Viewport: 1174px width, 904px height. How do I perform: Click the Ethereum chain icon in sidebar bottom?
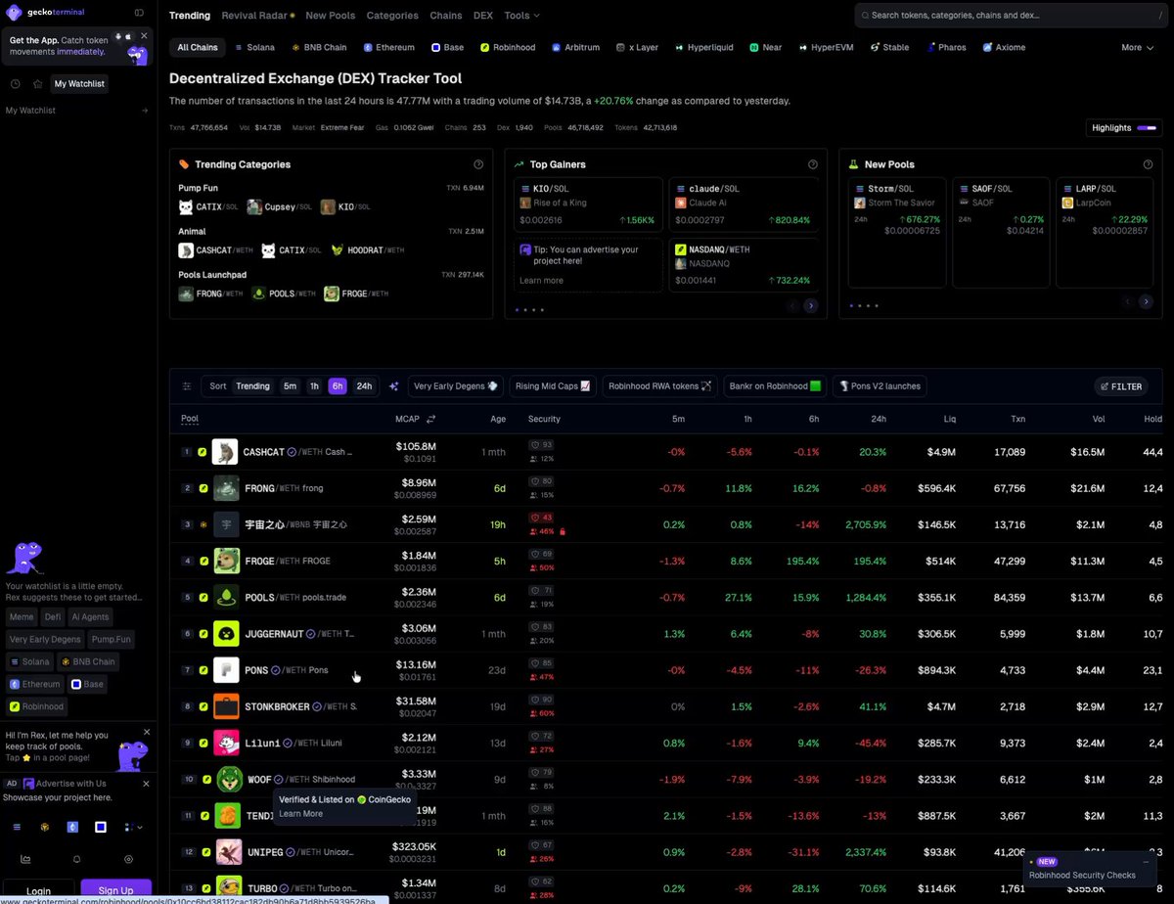coord(72,827)
